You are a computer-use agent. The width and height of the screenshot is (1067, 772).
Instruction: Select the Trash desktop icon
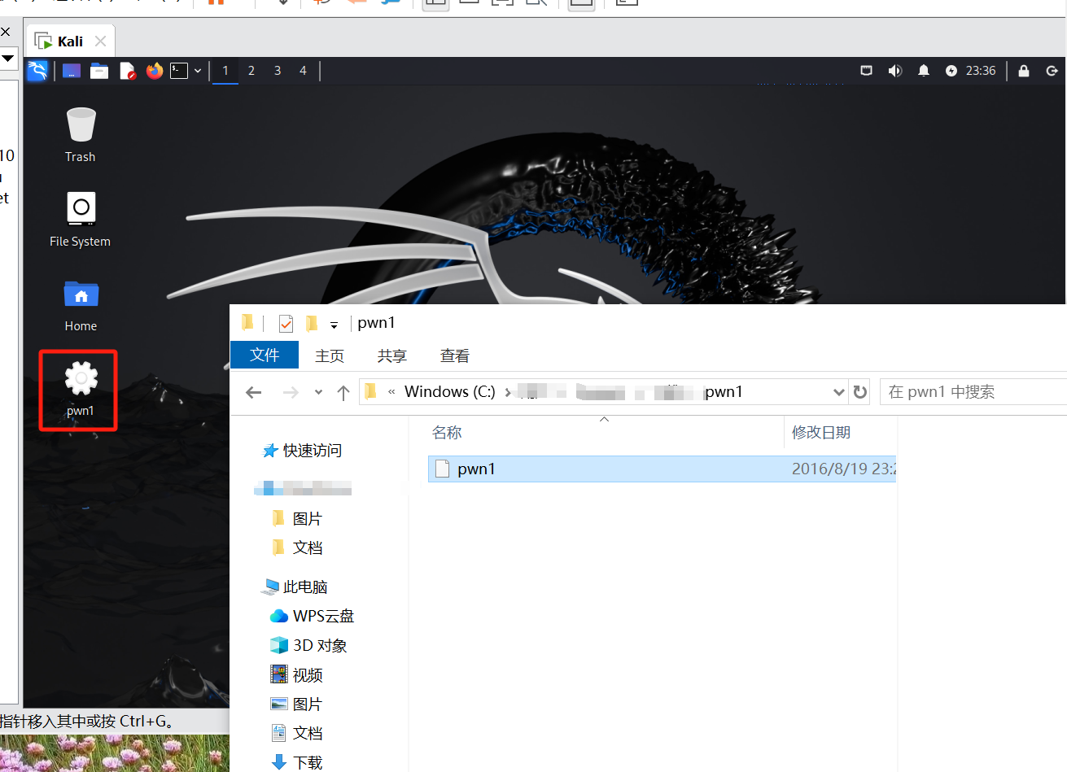pos(81,135)
